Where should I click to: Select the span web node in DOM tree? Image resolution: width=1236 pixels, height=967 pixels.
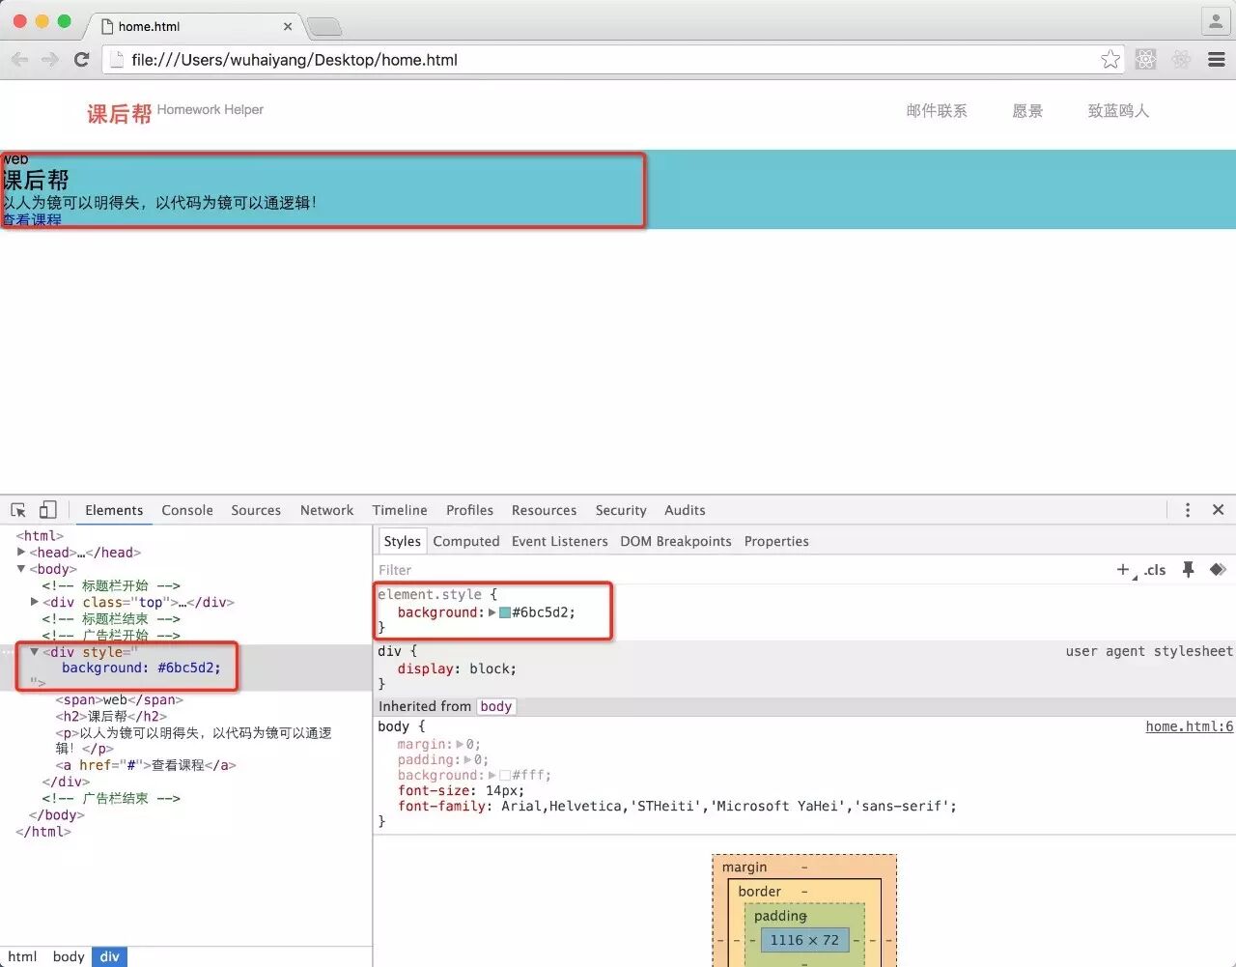click(120, 699)
